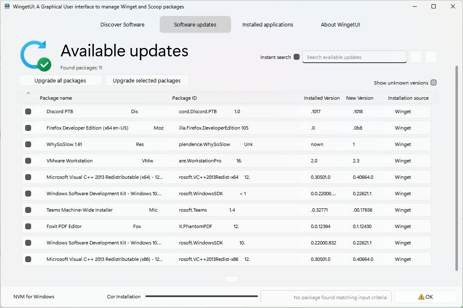Click the 'Cor Installation' status label
Image resolution: width=463 pixels, height=308 pixels.
(x=124, y=297)
